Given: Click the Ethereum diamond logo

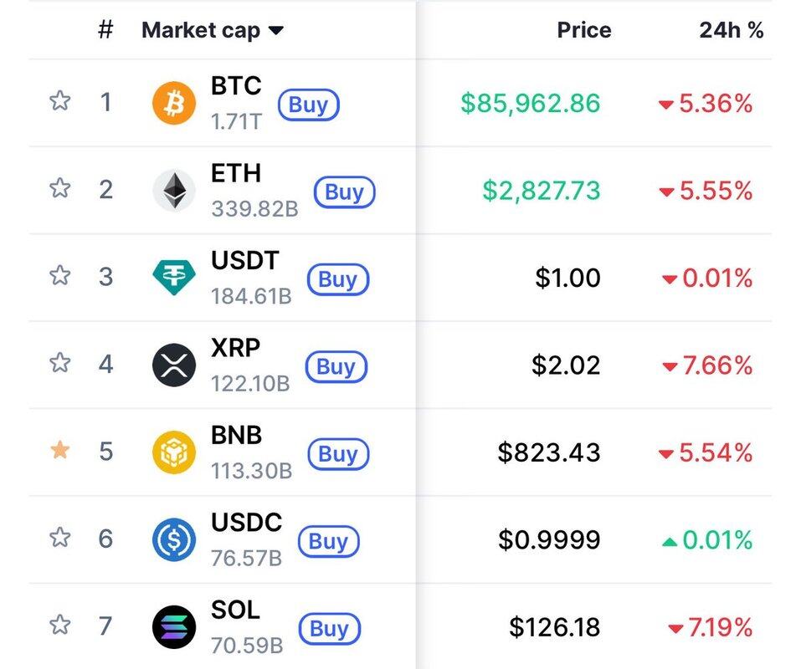Looking at the screenshot, I should (x=174, y=191).
